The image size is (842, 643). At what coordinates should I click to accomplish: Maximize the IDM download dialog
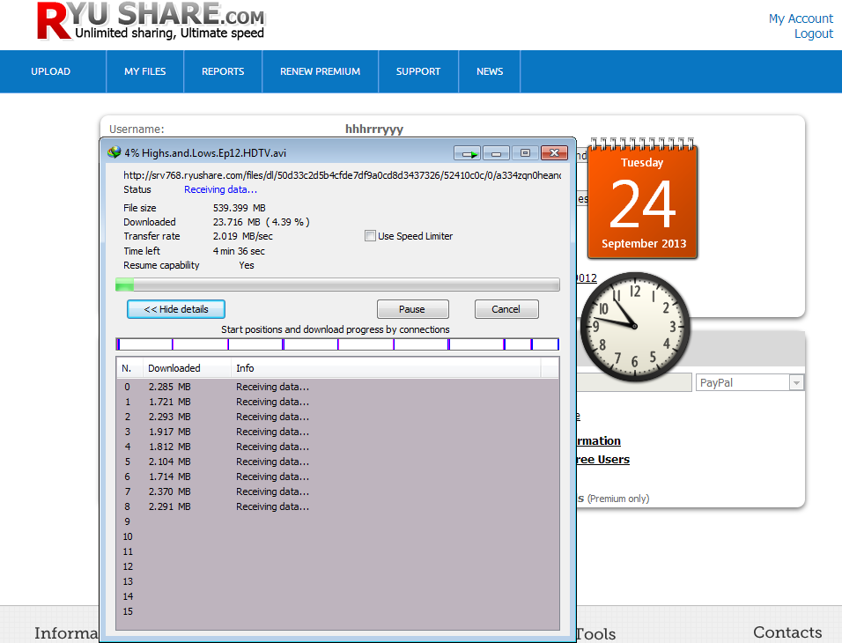(x=525, y=153)
